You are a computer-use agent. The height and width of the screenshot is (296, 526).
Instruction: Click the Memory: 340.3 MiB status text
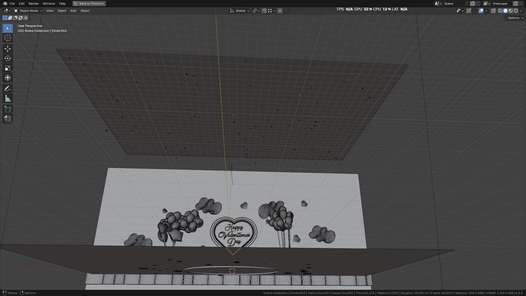coord(469,293)
